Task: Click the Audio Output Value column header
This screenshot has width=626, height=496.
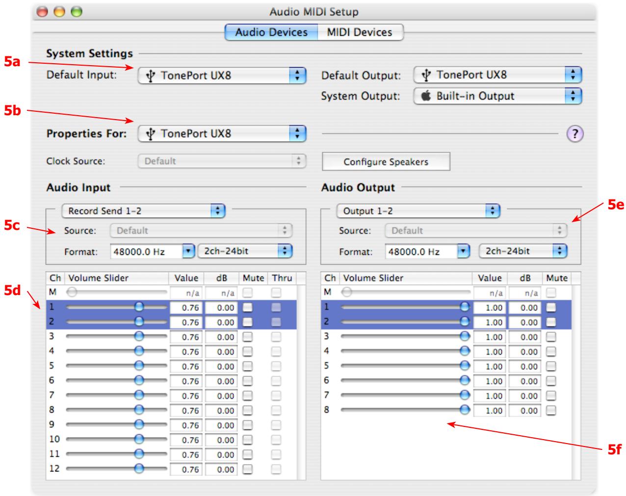Action: (490, 278)
